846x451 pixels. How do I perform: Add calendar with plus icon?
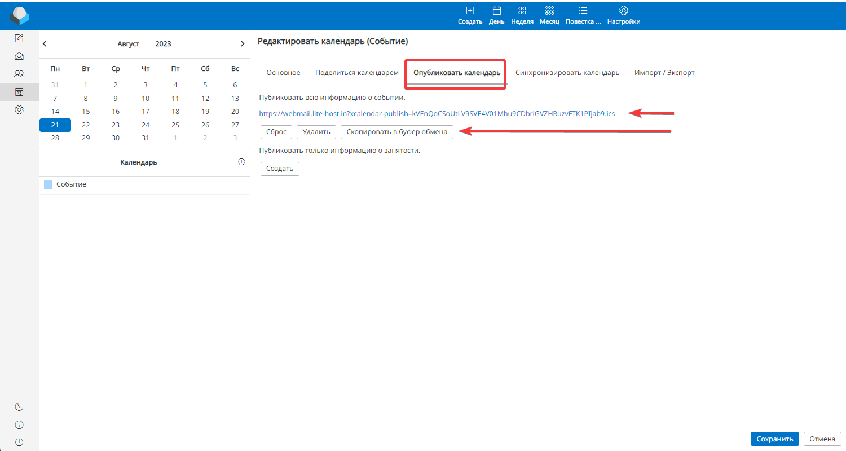click(242, 162)
